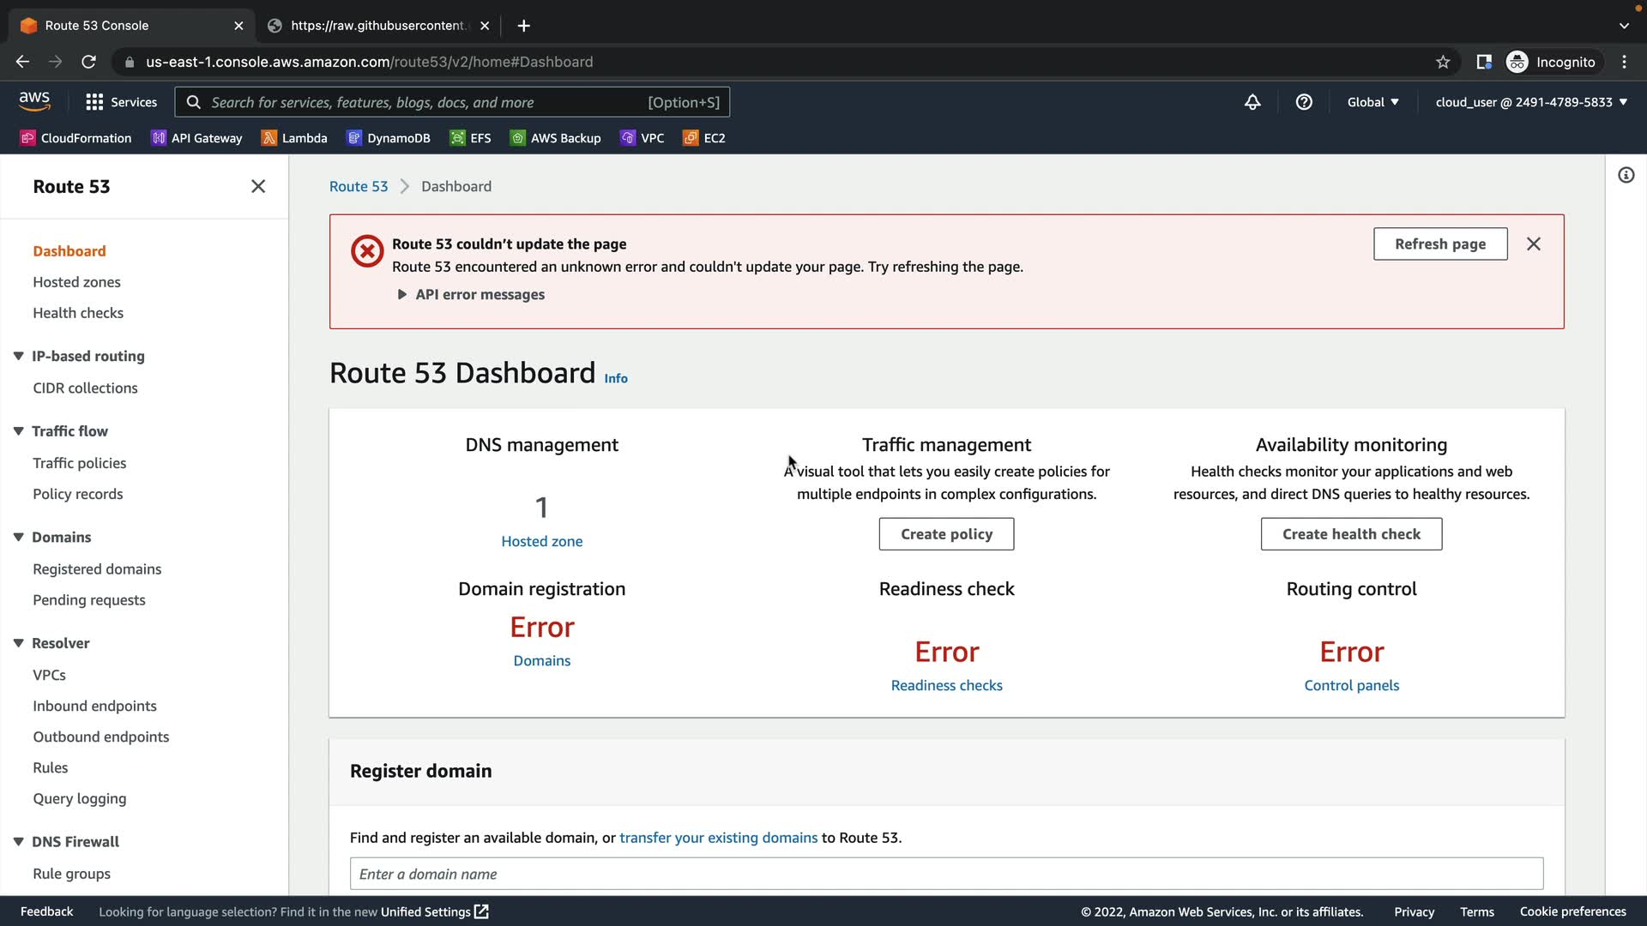Open the Services grid menu
This screenshot has width=1647, height=926.
coord(94,102)
